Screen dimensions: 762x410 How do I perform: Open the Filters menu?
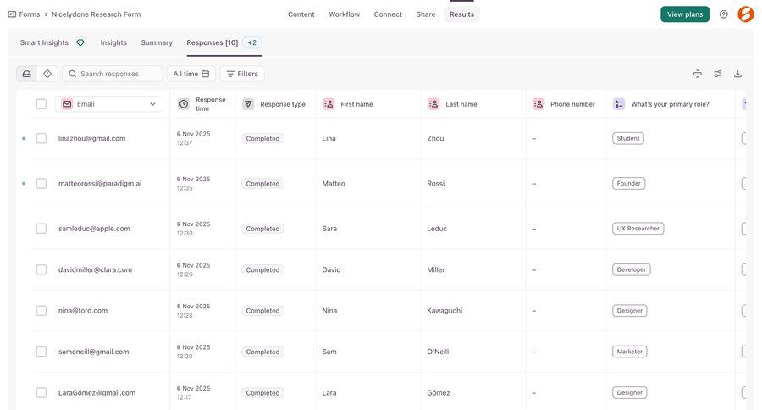[242, 74]
